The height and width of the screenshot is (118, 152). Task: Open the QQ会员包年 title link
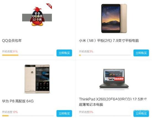click(x=12, y=41)
